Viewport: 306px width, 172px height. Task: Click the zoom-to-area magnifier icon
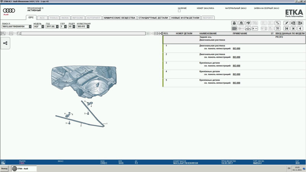(x=11, y=34)
